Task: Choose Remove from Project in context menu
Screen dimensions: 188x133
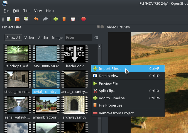Action: pyautogui.click(x=116, y=113)
